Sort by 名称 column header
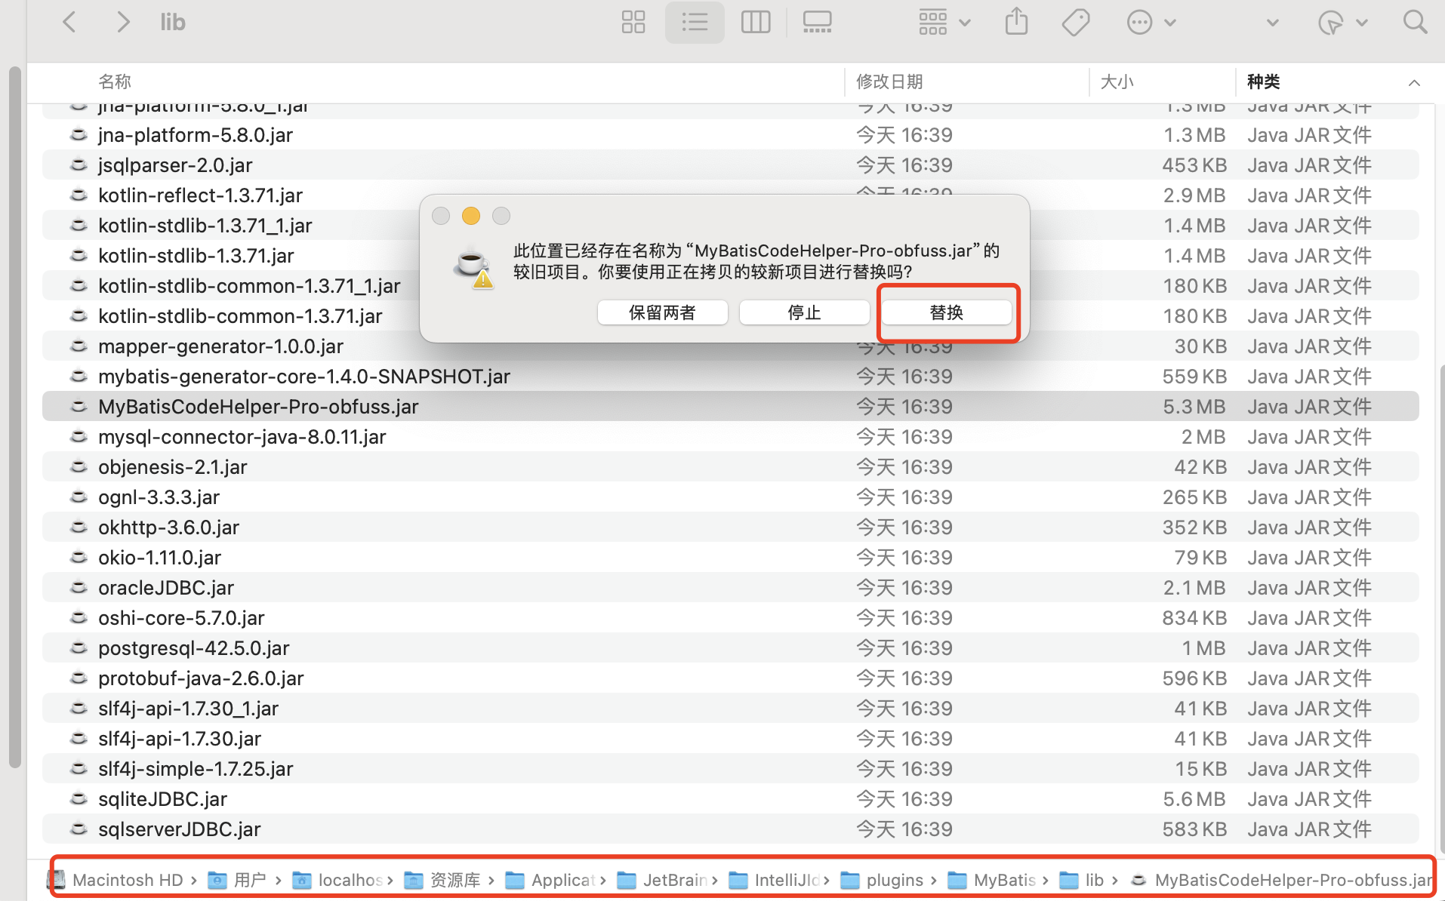This screenshot has width=1445, height=901. click(114, 81)
